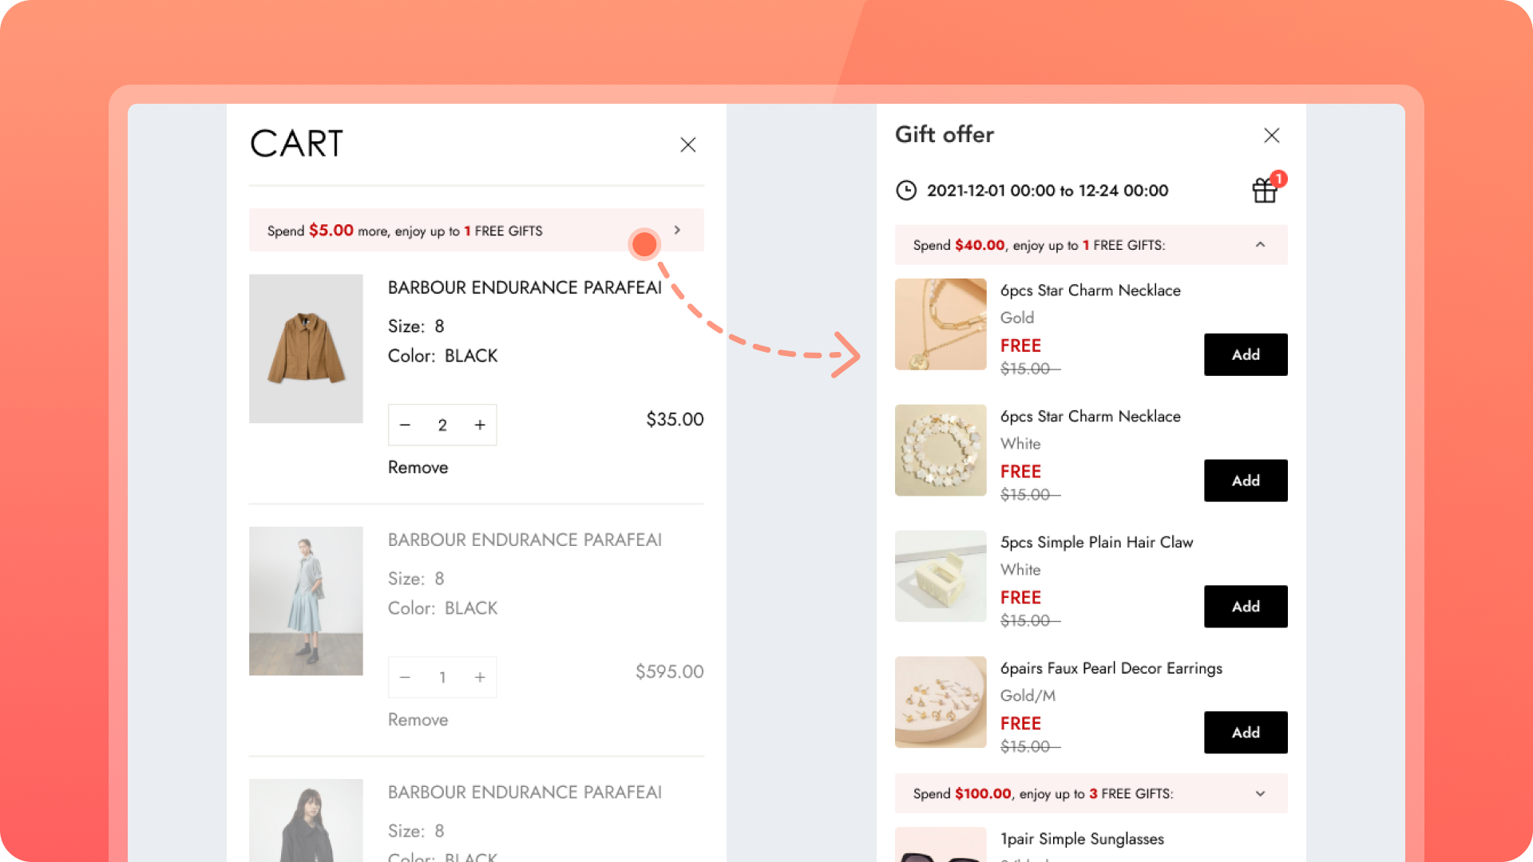Open the brown jacket product thumbnail

coord(306,349)
